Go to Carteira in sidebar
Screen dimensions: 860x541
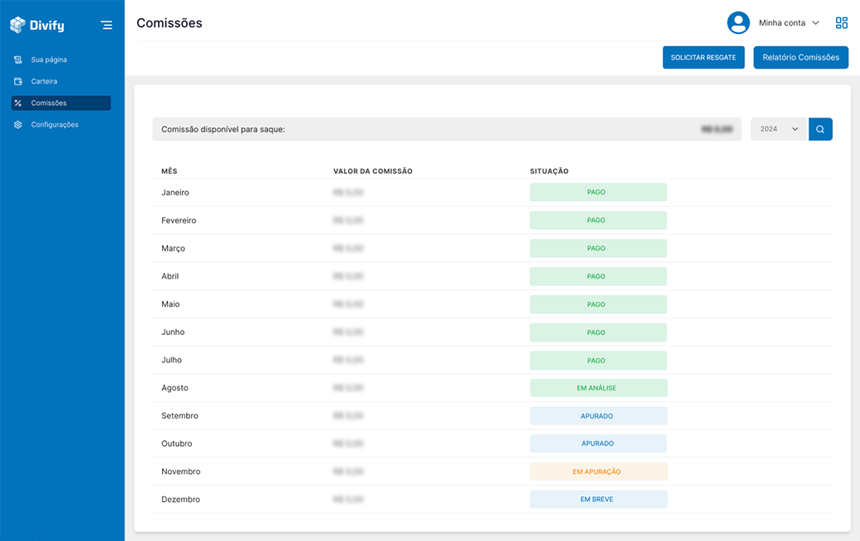tap(44, 81)
